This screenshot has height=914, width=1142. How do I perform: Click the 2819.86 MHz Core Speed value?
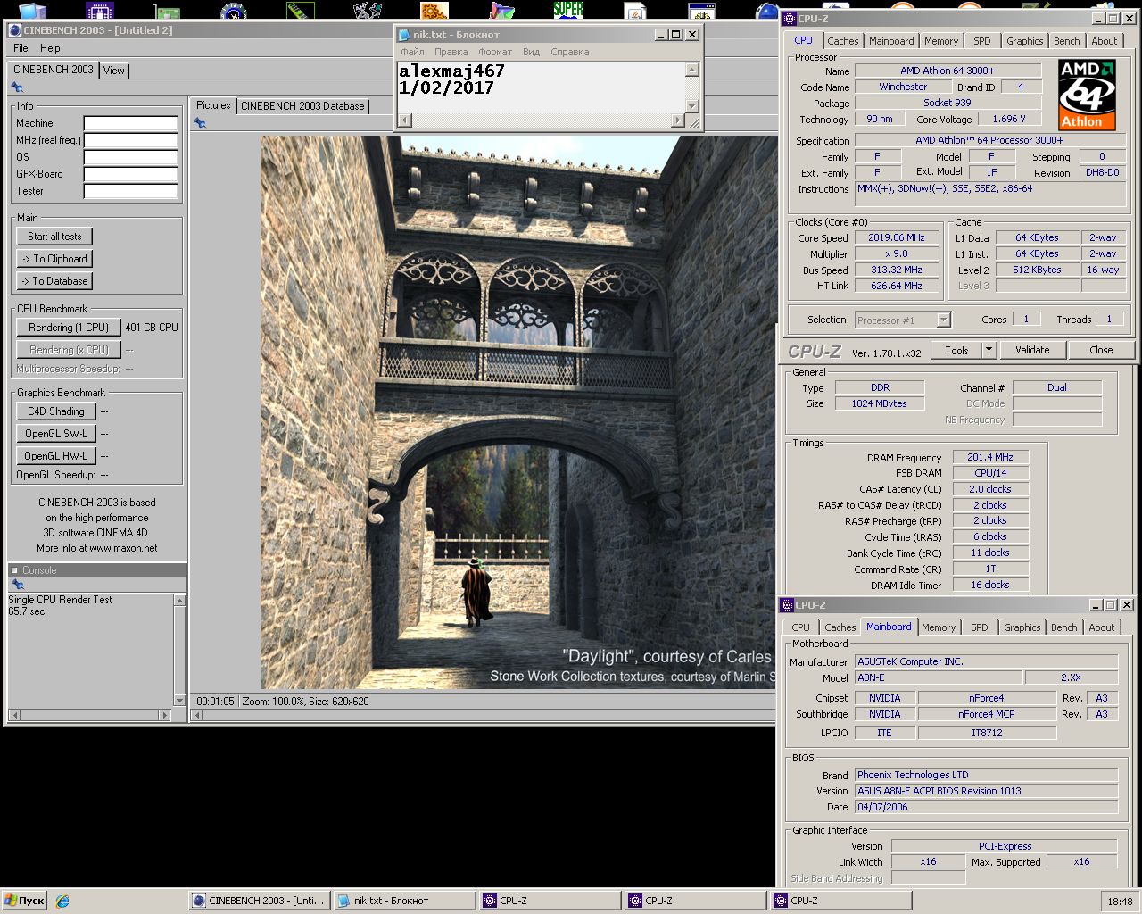896,238
